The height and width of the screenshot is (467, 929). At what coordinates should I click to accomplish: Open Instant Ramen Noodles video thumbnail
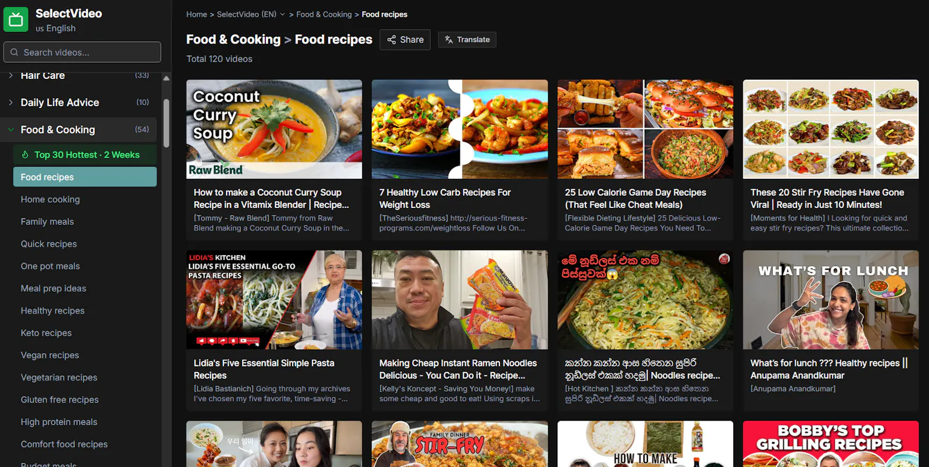pos(460,300)
